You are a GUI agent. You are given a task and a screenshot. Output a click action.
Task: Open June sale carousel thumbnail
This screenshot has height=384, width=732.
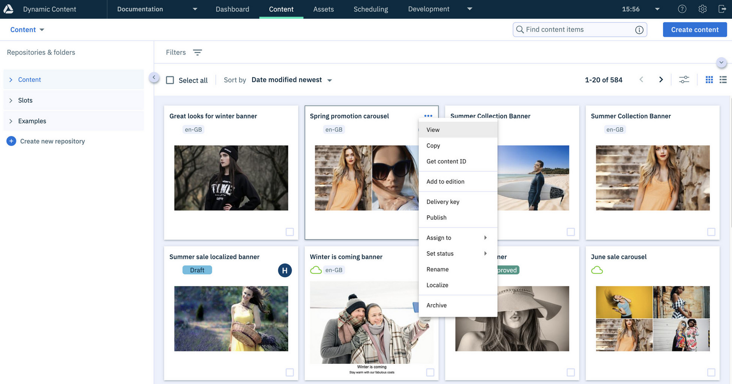[653, 319]
